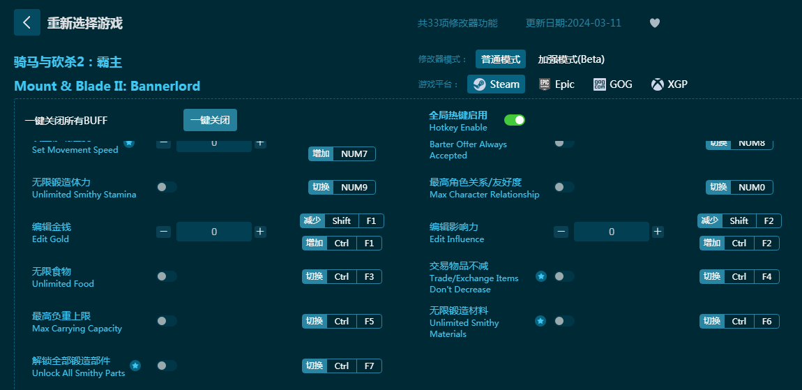Toggle Max Carrying Capacity
Viewport: 802px width, 390px height.
(x=167, y=321)
